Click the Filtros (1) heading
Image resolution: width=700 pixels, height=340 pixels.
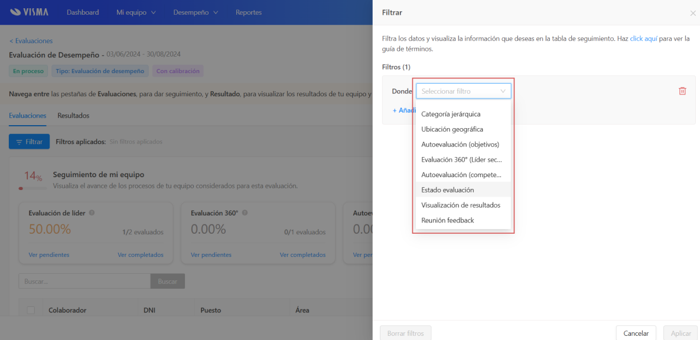pos(396,67)
